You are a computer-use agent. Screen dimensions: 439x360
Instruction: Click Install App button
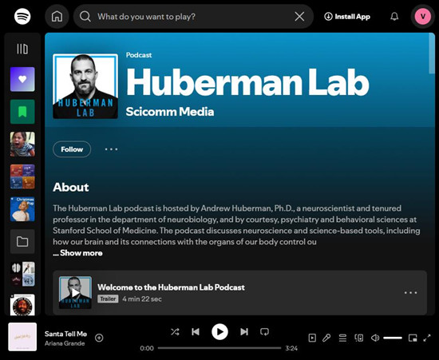pos(347,17)
